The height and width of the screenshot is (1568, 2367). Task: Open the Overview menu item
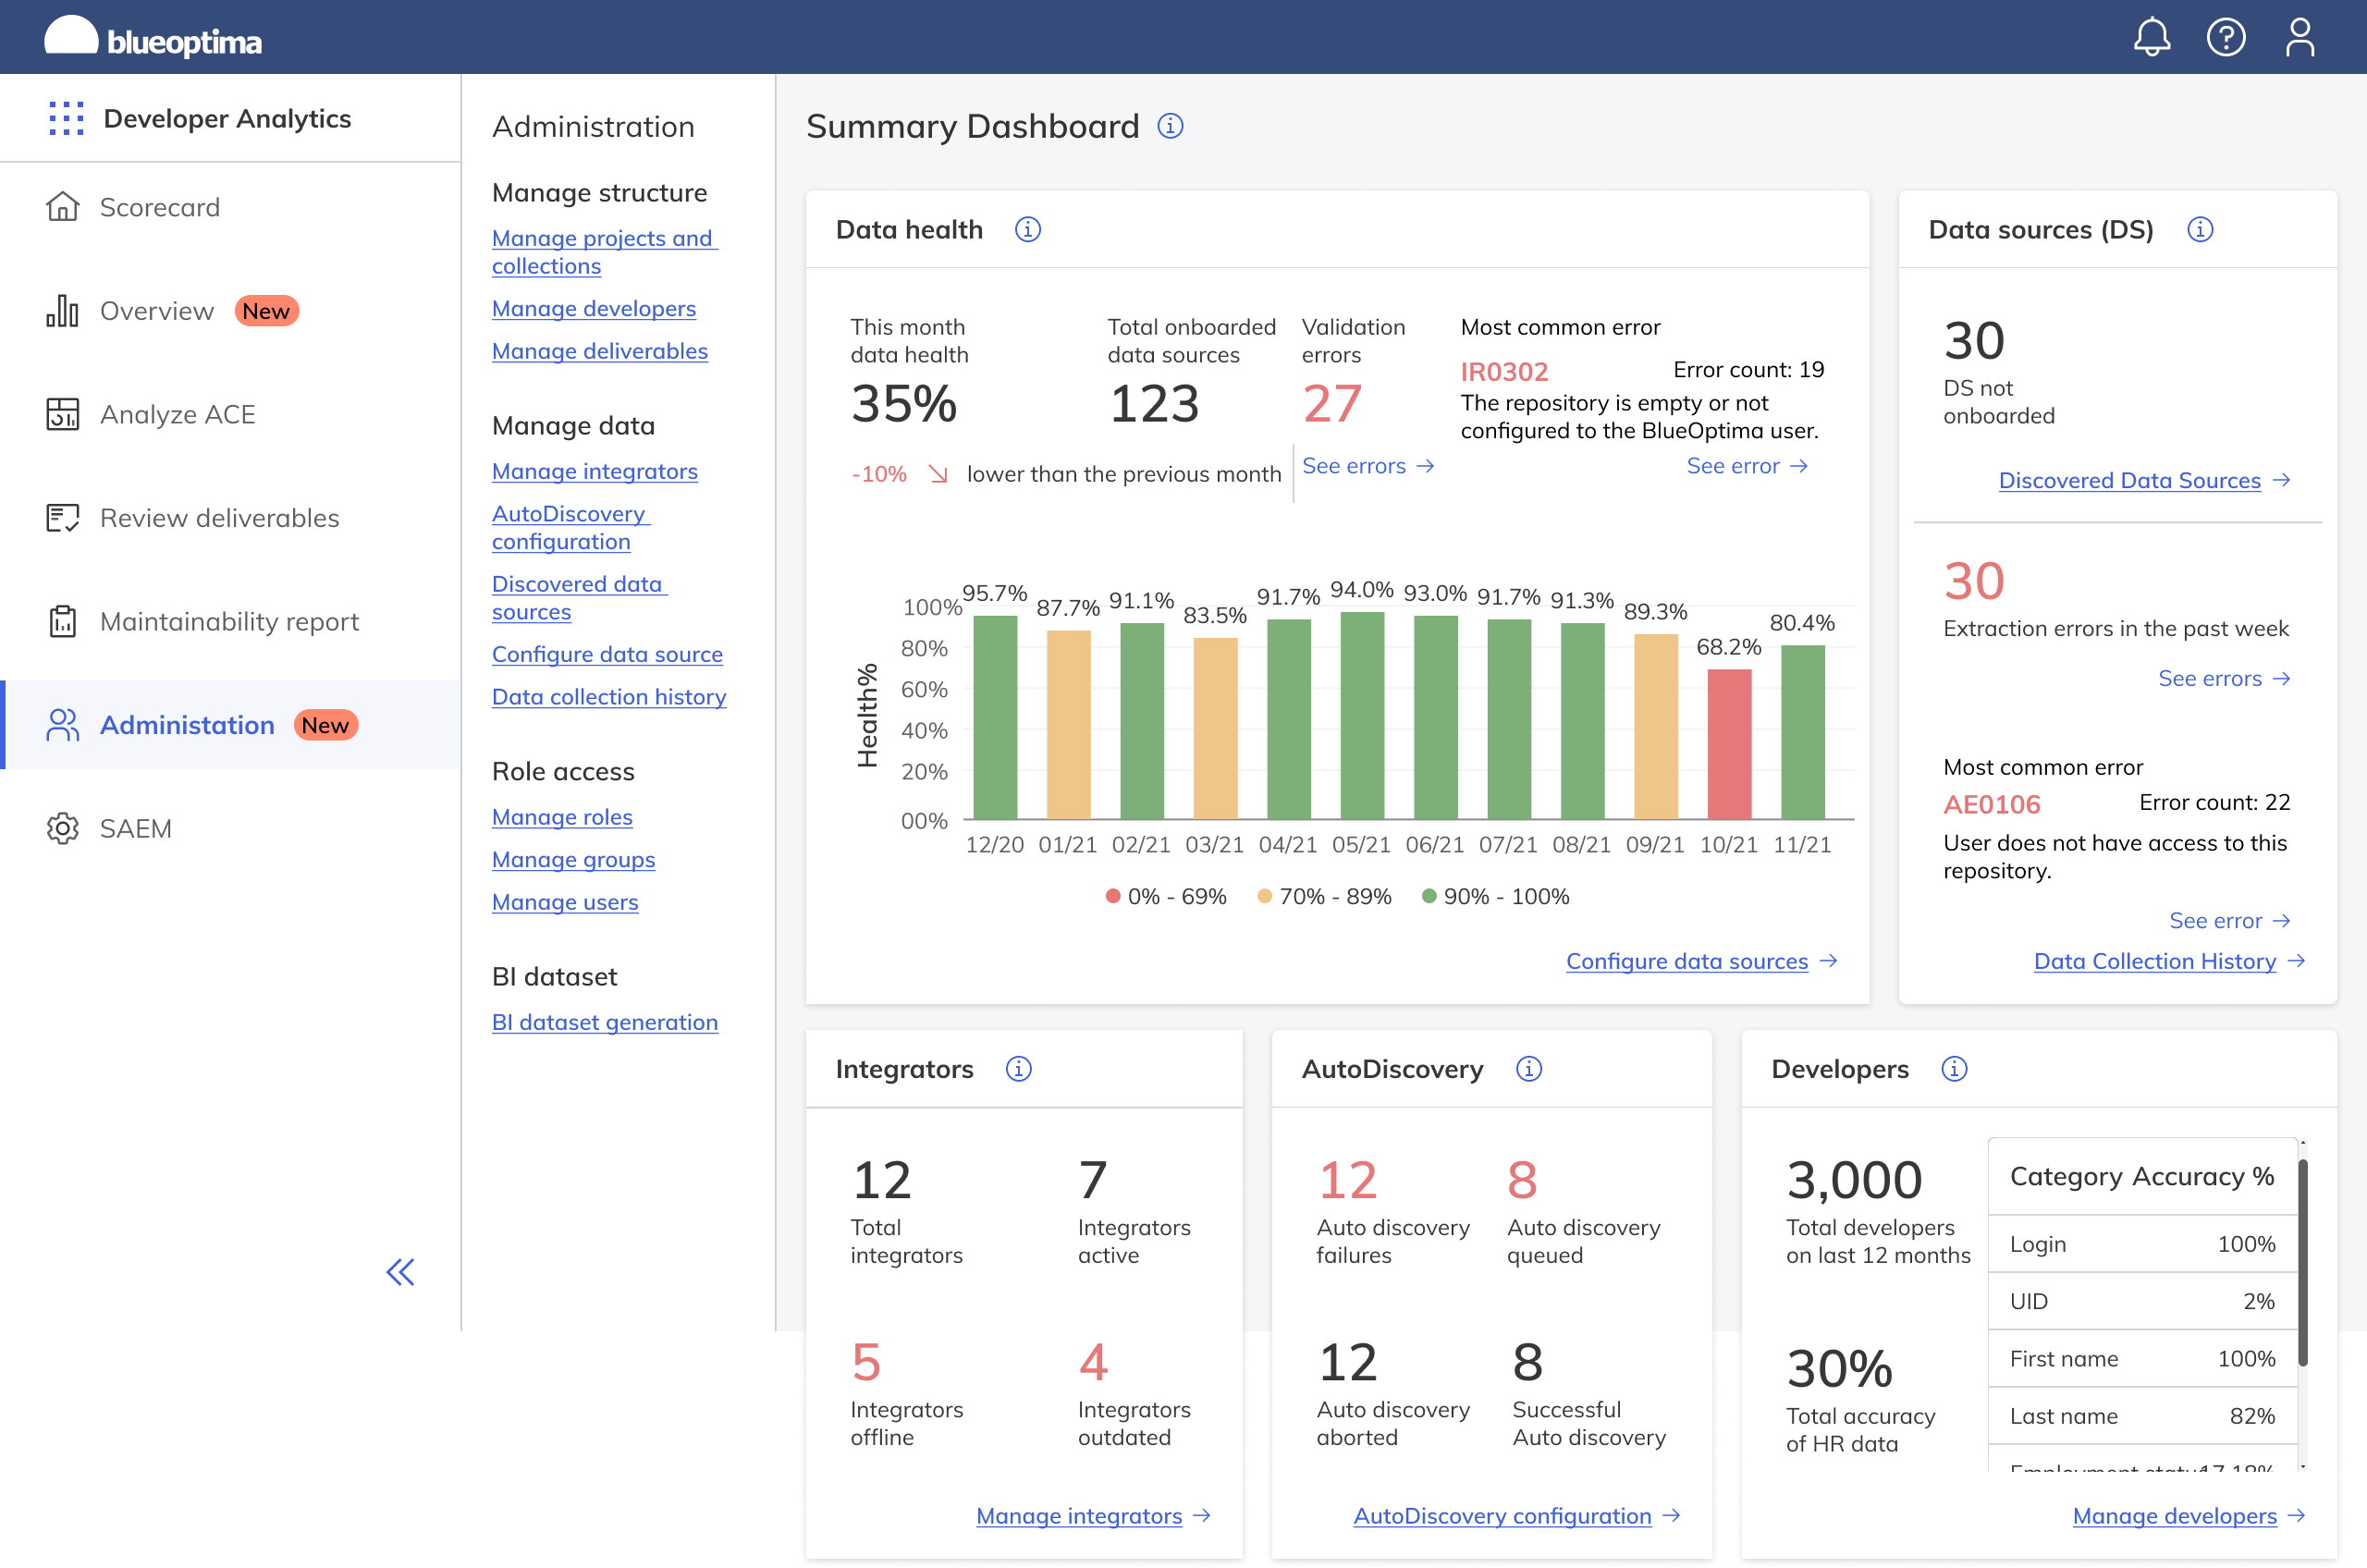[x=156, y=311]
